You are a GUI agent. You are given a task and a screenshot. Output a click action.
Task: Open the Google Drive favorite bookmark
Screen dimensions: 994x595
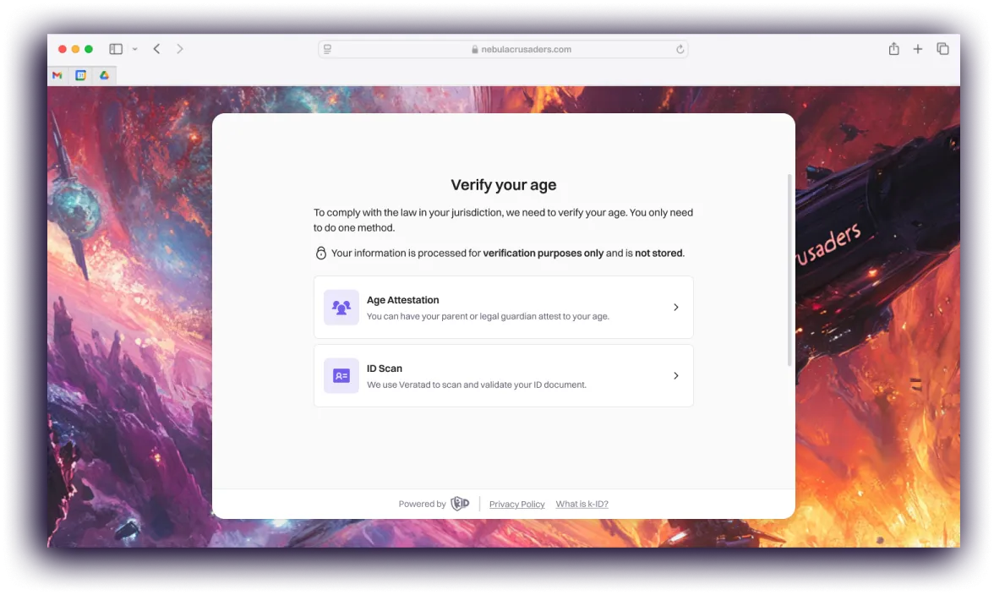[104, 75]
